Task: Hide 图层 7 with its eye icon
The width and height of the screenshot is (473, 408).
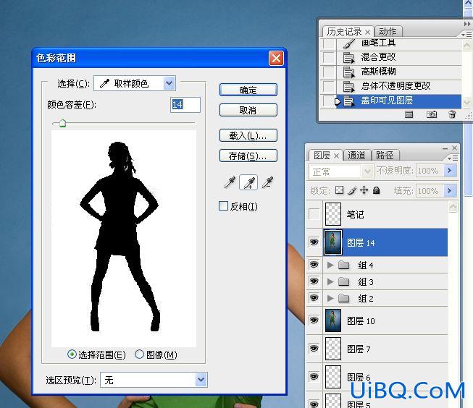Action: click(314, 349)
